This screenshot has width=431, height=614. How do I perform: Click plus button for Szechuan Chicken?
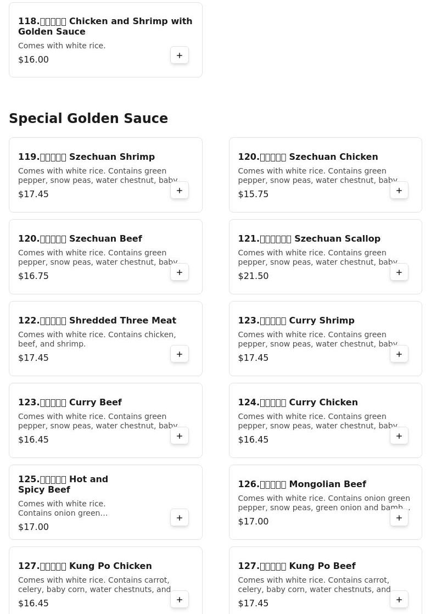click(x=399, y=191)
